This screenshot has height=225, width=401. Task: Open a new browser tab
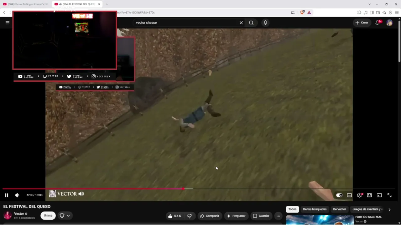(107, 4)
